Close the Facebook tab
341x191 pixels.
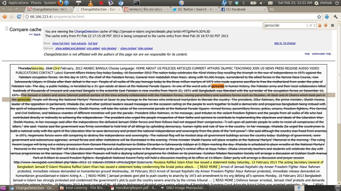[x=264, y=10]
